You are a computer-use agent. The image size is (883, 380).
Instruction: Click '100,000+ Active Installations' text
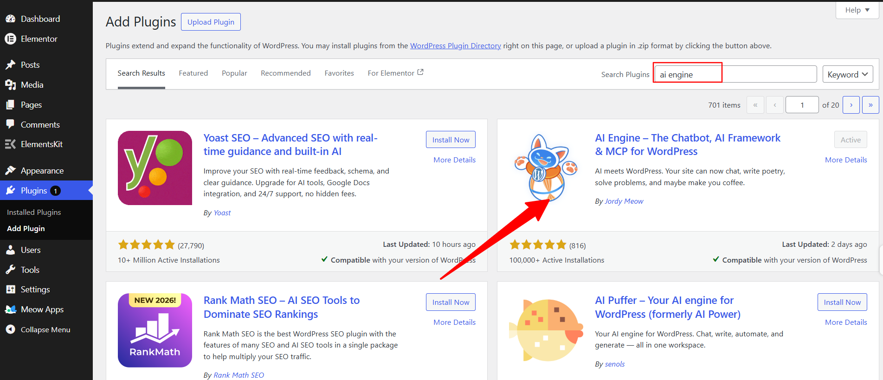pyautogui.click(x=557, y=260)
